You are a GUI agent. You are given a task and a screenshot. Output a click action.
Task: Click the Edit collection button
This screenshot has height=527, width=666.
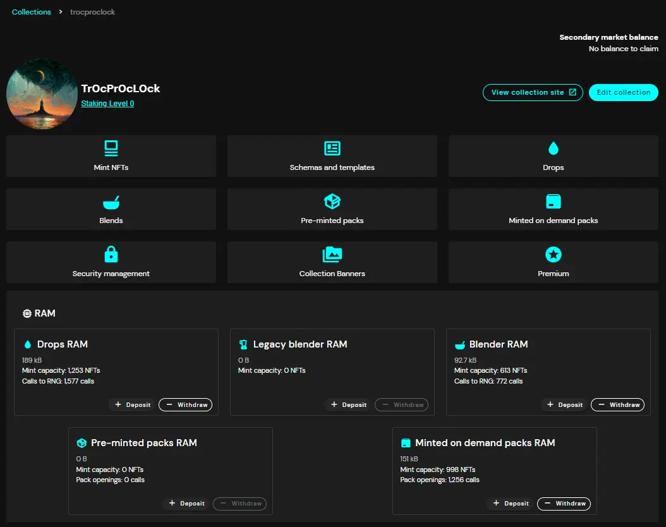click(624, 93)
